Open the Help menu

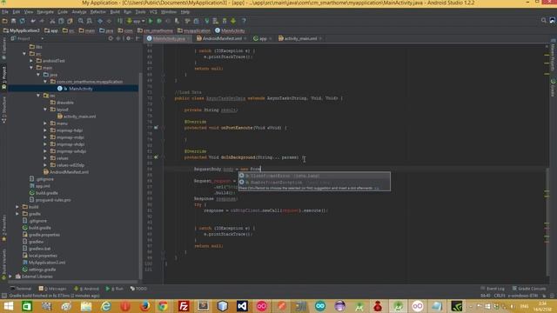coord(185,11)
